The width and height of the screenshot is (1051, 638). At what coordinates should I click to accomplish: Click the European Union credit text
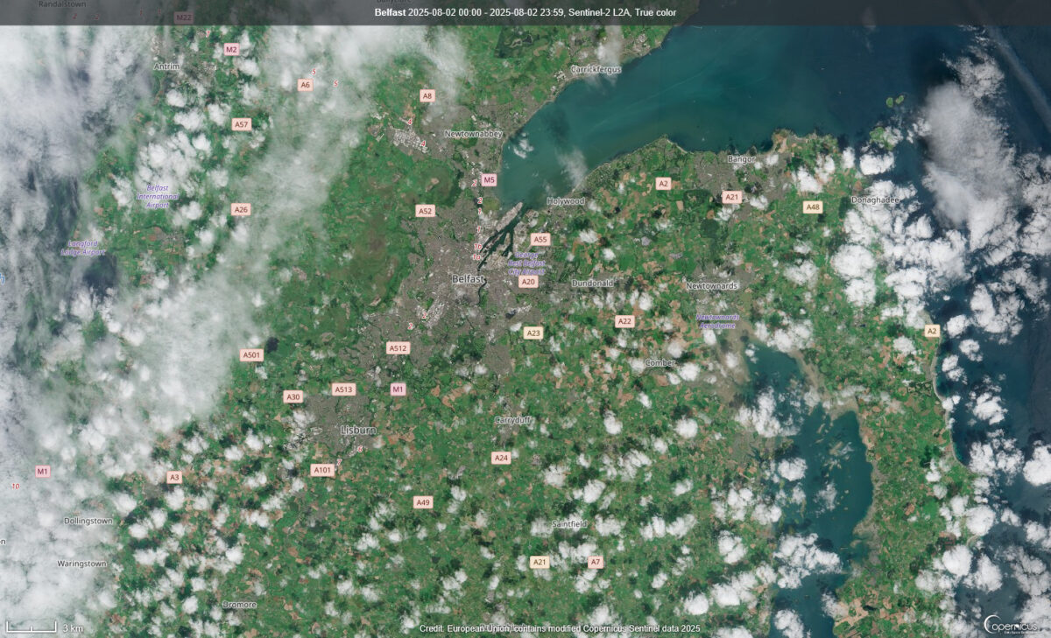click(561, 628)
